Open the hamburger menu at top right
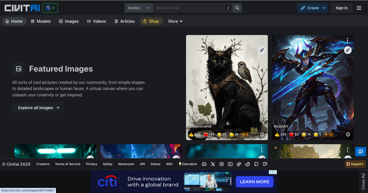The height and width of the screenshot is (193, 368). click(359, 8)
